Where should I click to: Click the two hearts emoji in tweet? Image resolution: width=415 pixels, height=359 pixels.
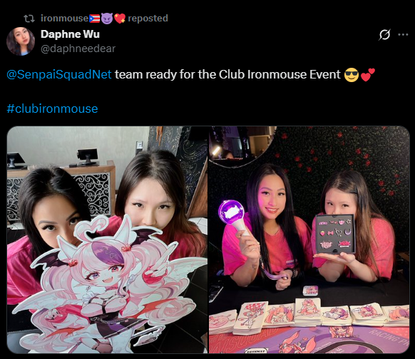[x=368, y=75]
